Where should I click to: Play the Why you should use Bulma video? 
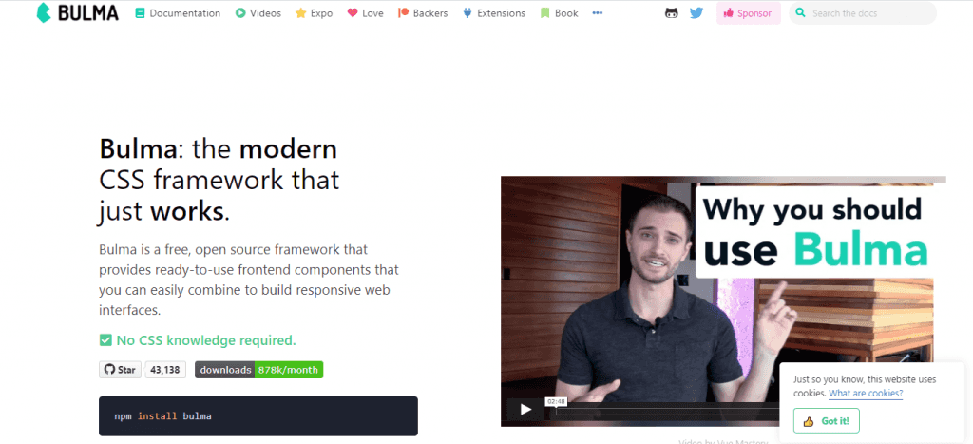coord(526,409)
